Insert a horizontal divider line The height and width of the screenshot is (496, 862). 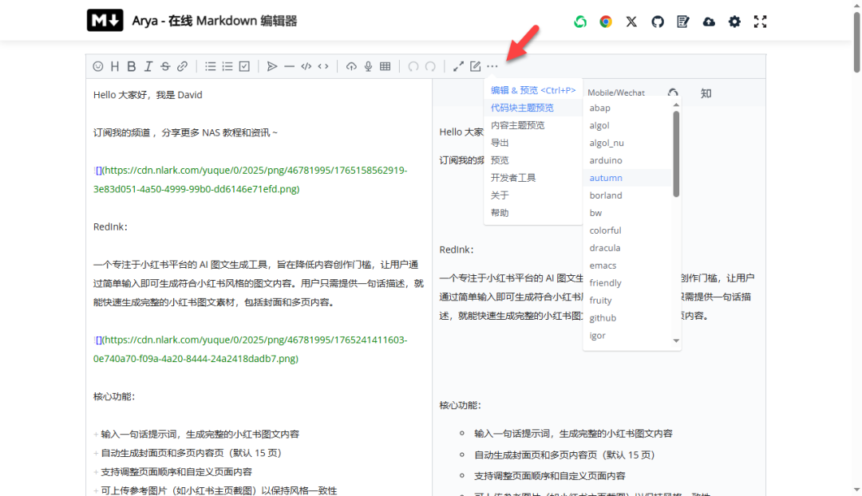tap(289, 66)
